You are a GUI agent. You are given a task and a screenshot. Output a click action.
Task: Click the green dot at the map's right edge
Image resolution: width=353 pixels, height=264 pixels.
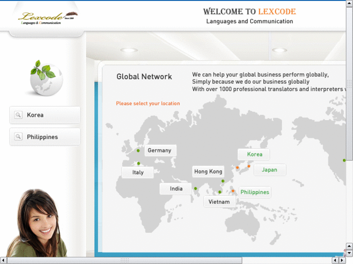click(344, 160)
